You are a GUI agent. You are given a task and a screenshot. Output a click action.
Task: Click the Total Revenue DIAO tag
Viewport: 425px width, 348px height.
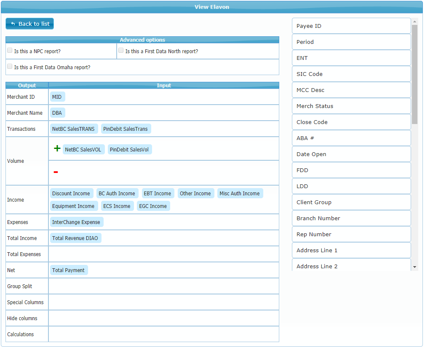[x=75, y=238]
